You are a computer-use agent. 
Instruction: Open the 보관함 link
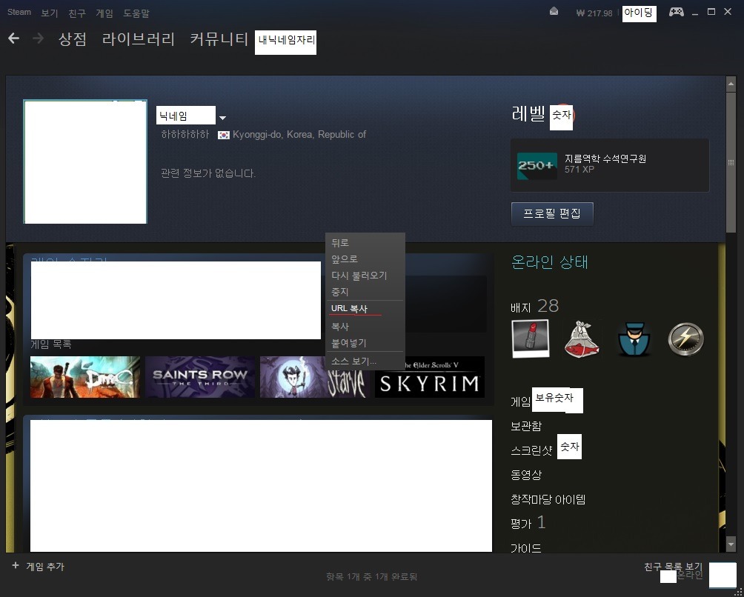[x=525, y=427]
